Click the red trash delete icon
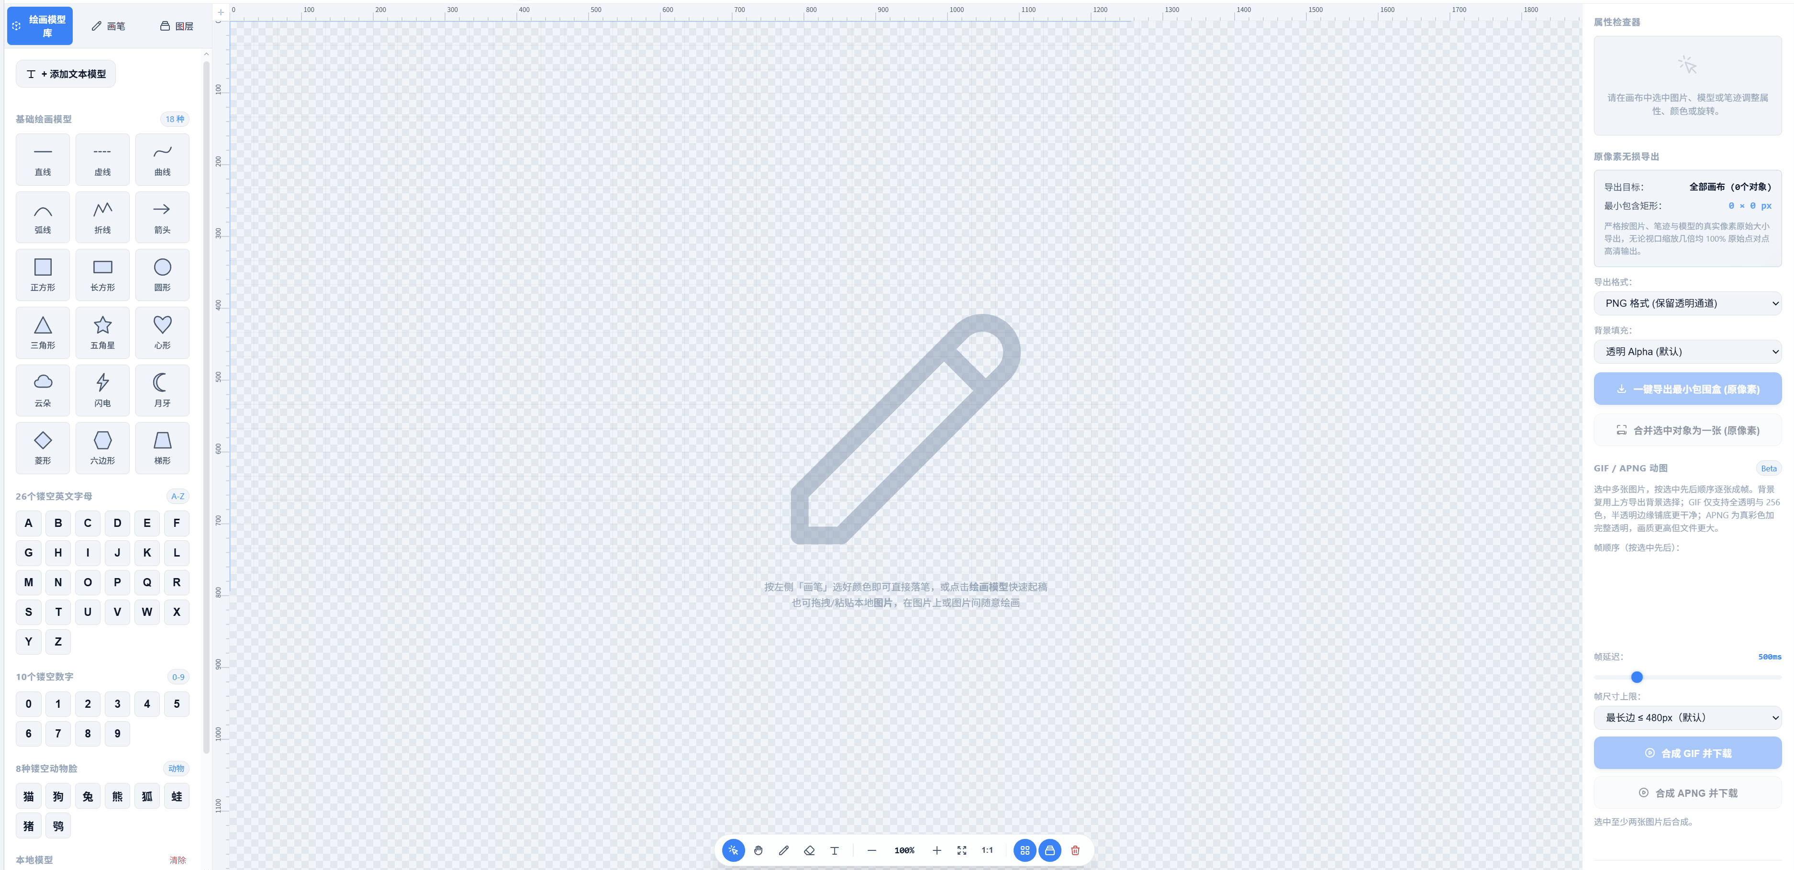 [x=1075, y=850]
